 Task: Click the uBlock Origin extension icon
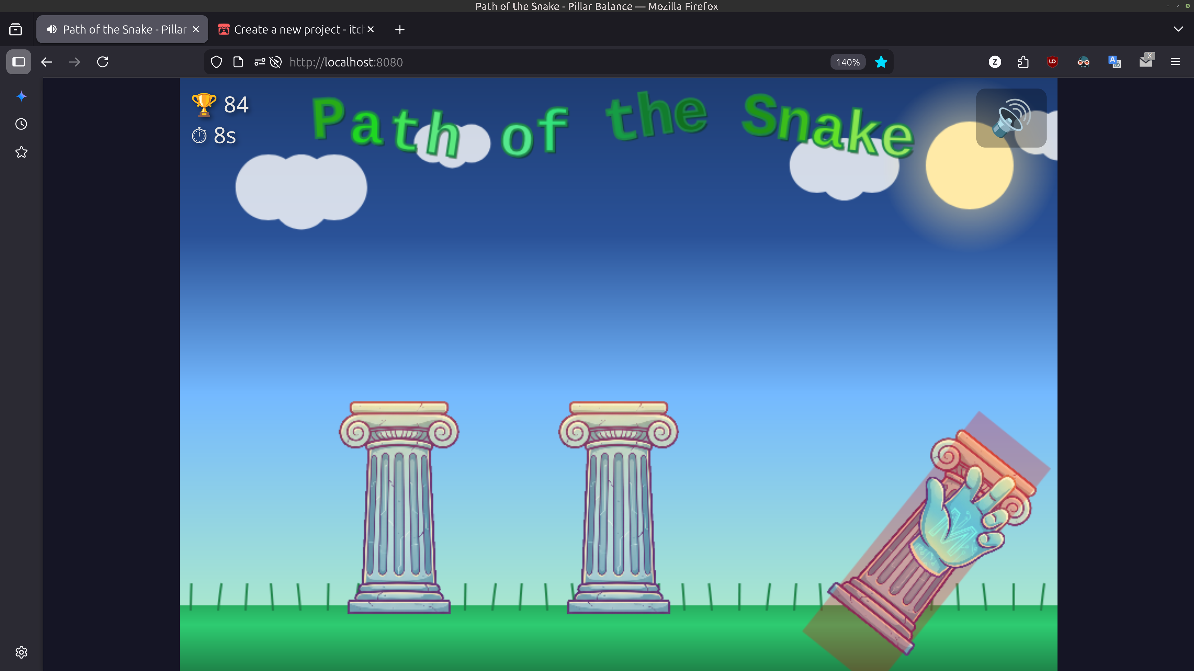pos(1052,62)
